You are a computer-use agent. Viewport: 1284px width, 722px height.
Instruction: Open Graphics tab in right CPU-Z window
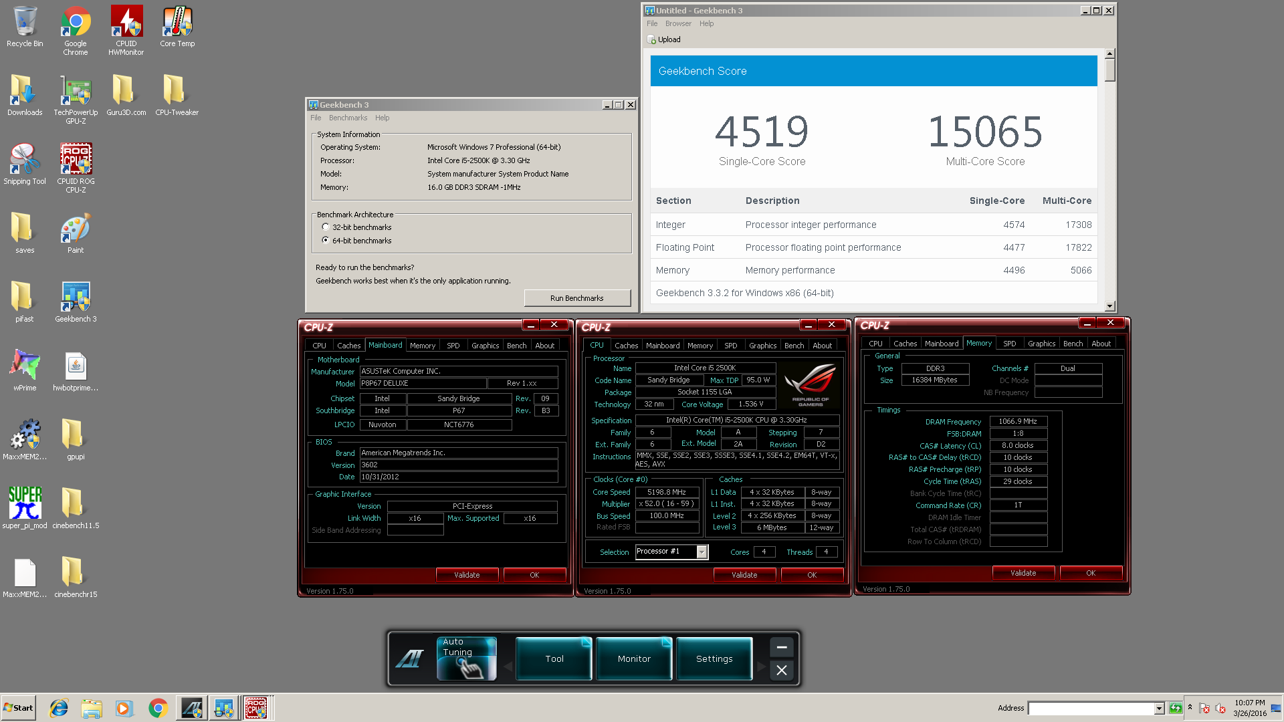point(1042,344)
